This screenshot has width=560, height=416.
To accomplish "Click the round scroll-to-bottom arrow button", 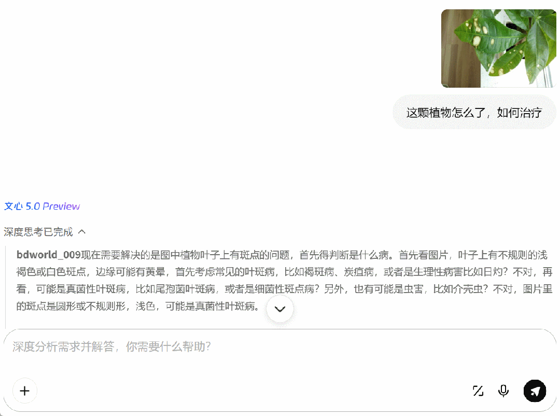I will (x=280, y=309).
